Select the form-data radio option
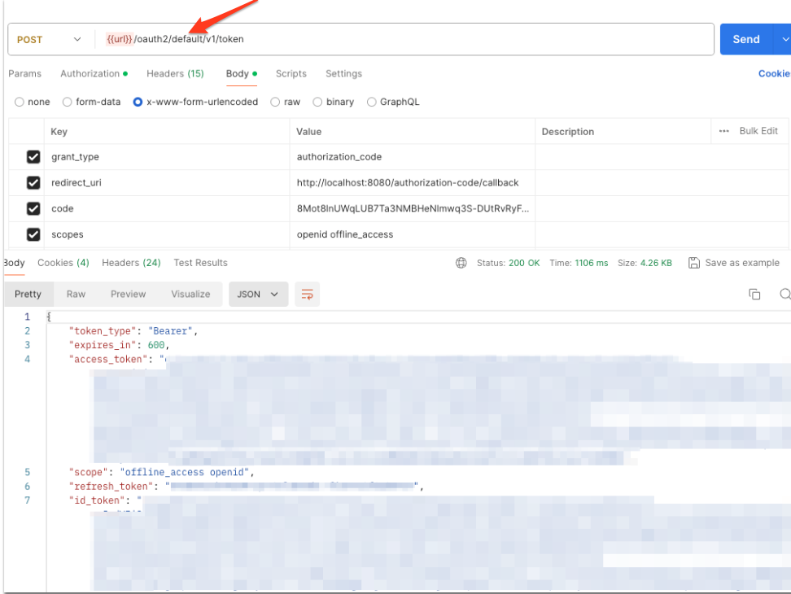Image resolution: width=791 pixels, height=594 pixels. (x=68, y=103)
